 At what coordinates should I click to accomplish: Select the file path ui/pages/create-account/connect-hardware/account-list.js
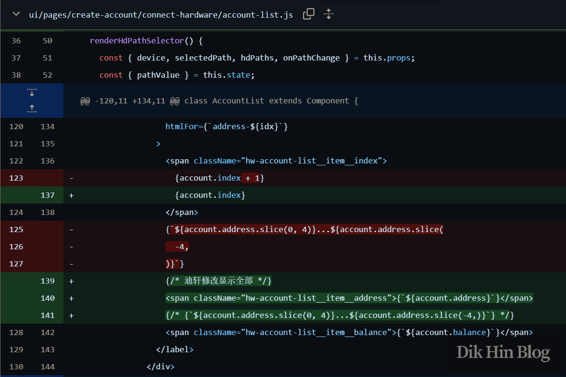point(161,15)
